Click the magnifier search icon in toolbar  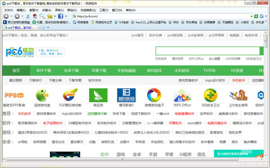tap(42, 16)
